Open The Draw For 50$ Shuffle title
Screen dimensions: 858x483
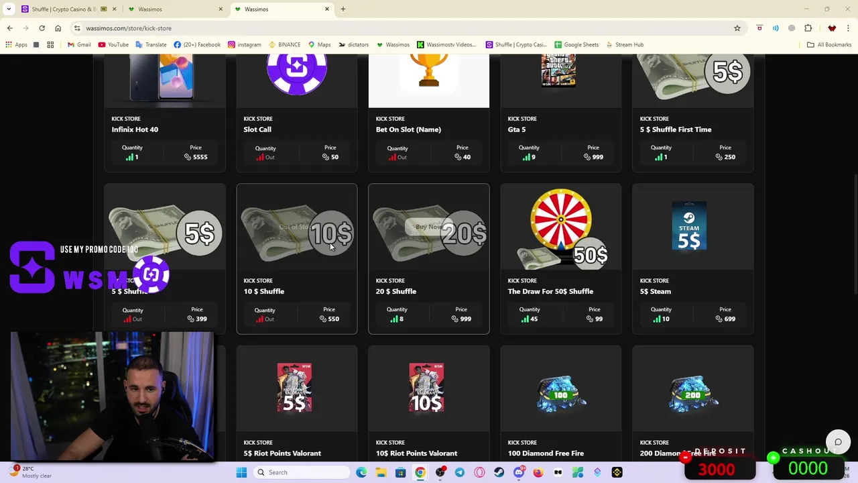[x=550, y=291]
